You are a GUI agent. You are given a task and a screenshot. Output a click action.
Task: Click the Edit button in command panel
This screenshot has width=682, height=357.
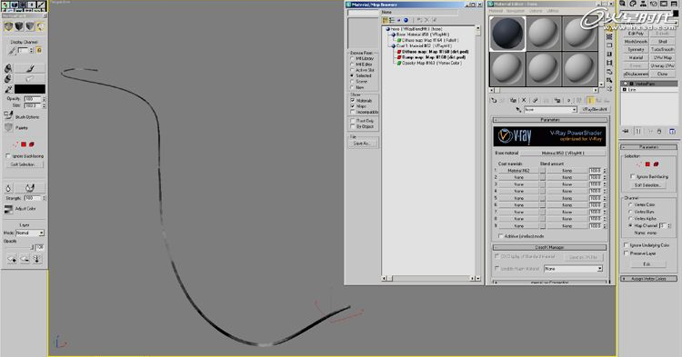click(x=647, y=264)
